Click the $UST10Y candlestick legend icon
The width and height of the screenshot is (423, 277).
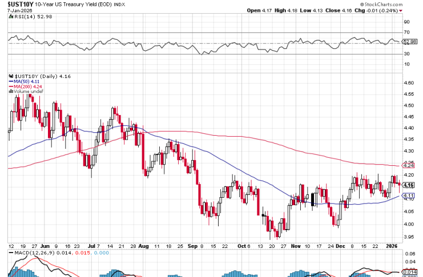coord(10,76)
